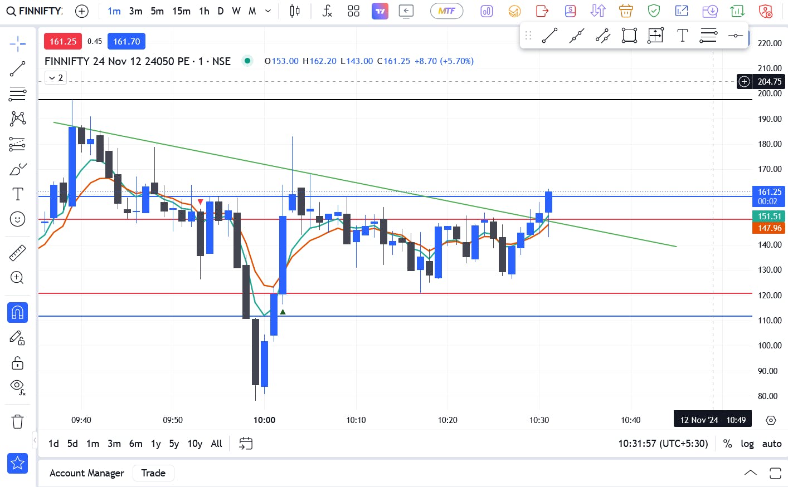Select the trend line tool in floating toolbar

tap(550, 36)
